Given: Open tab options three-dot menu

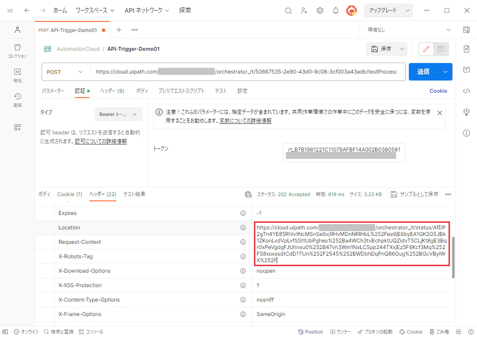Looking at the screenshot, I should pyautogui.click(x=135, y=30).
